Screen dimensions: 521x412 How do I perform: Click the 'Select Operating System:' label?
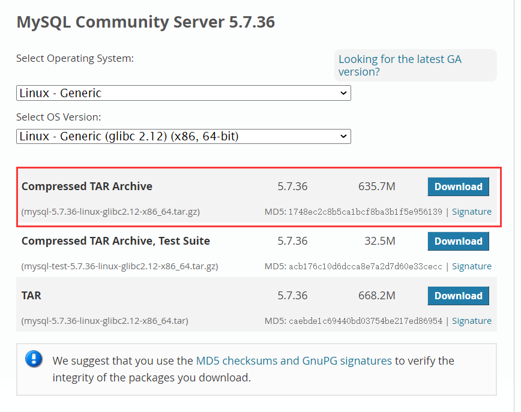click(75, 58)
